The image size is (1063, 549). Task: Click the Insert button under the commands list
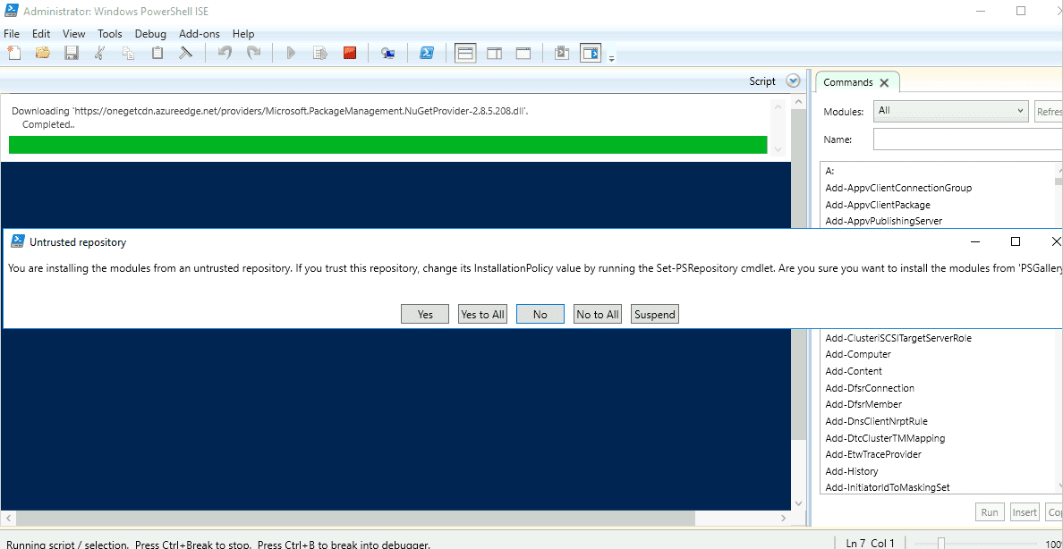1025,511
